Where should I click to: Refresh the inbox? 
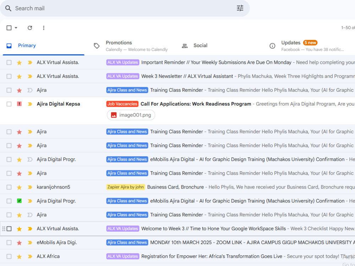(x=30, y=28)
